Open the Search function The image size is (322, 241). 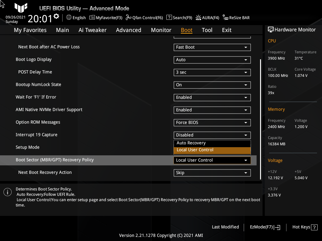point(179,18)
